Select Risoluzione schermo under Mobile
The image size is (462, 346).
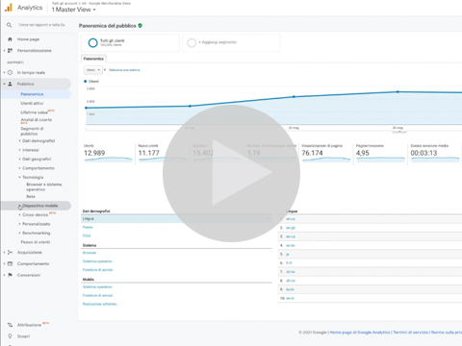point(99,304)
